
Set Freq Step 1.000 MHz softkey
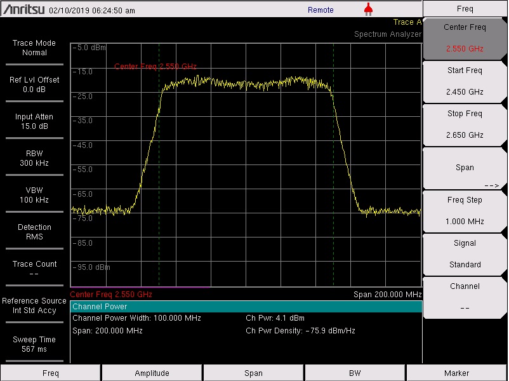point(465,211)
